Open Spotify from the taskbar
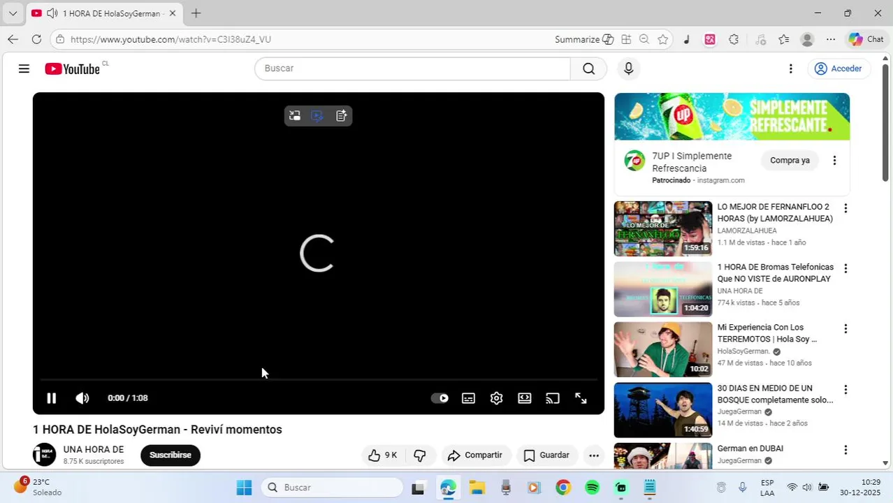The width and height of the screenshot is (893, 503). 592,488
